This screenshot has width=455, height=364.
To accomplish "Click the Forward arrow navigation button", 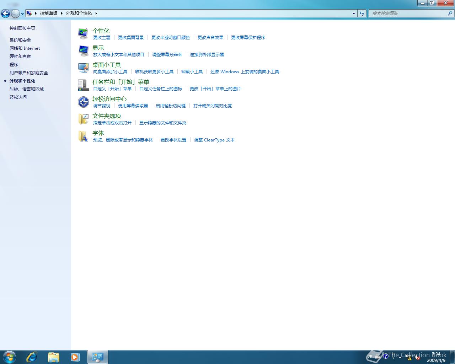I will (x=15, y=14).
